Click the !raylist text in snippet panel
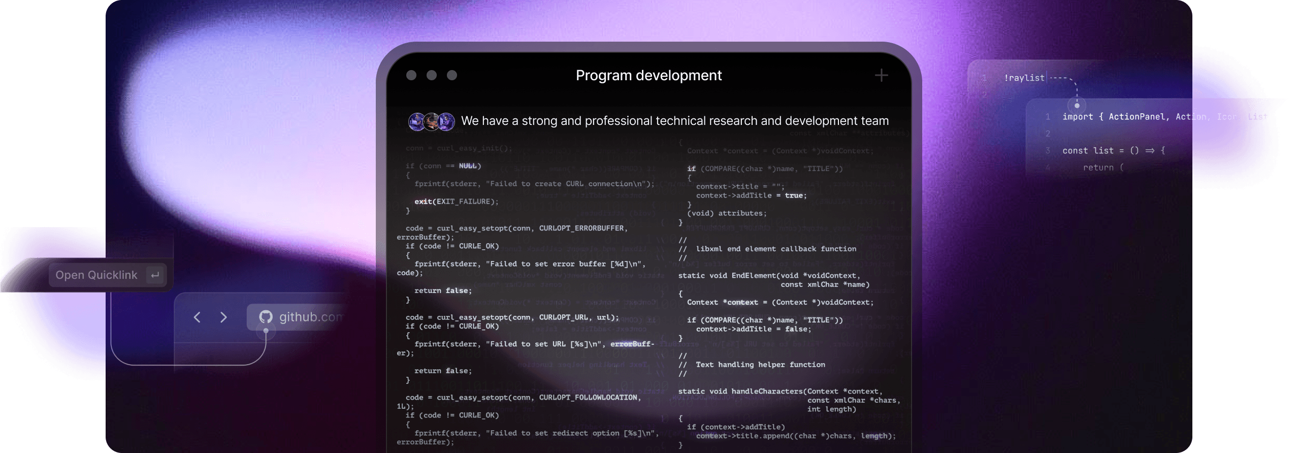The height and width of the screenshot is (453, 1298). 1024,78
